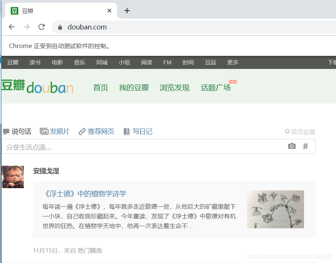The width and height of the screenshot is (336, 263).
Task: Click the article excerpt starting 每年读一遍
Action: coord(139,216)
